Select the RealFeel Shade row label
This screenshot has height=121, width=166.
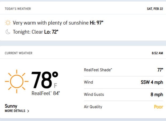point(98,70)
